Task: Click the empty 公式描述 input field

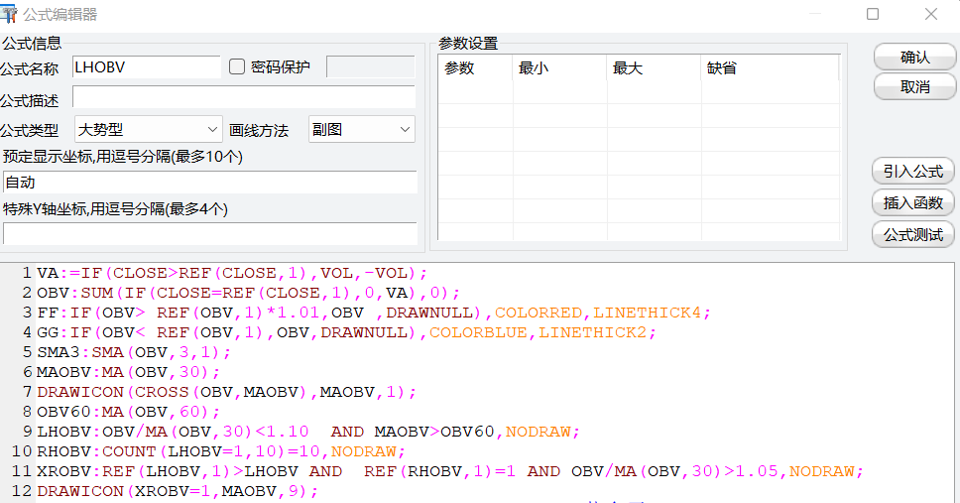Action: tap(243, 98)
